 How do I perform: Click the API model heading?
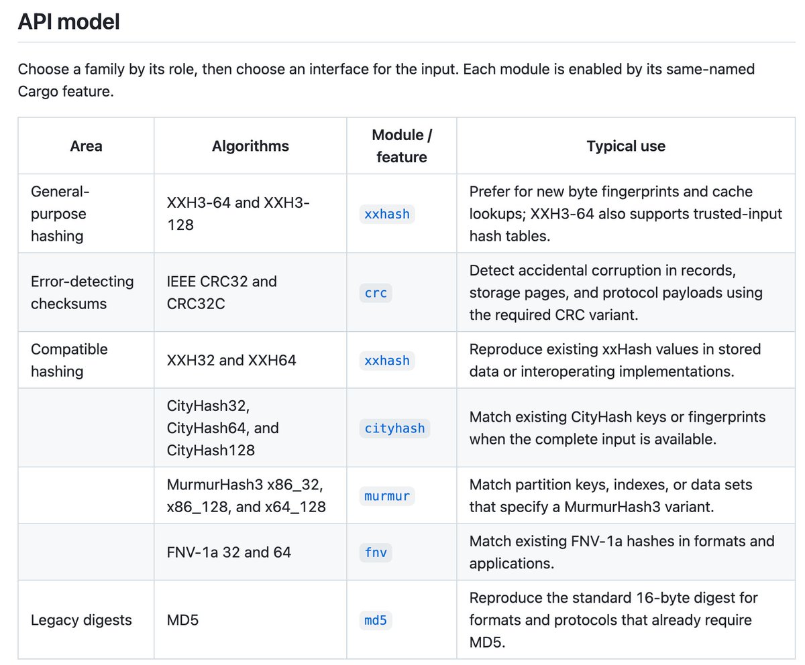tap(69, 21)
